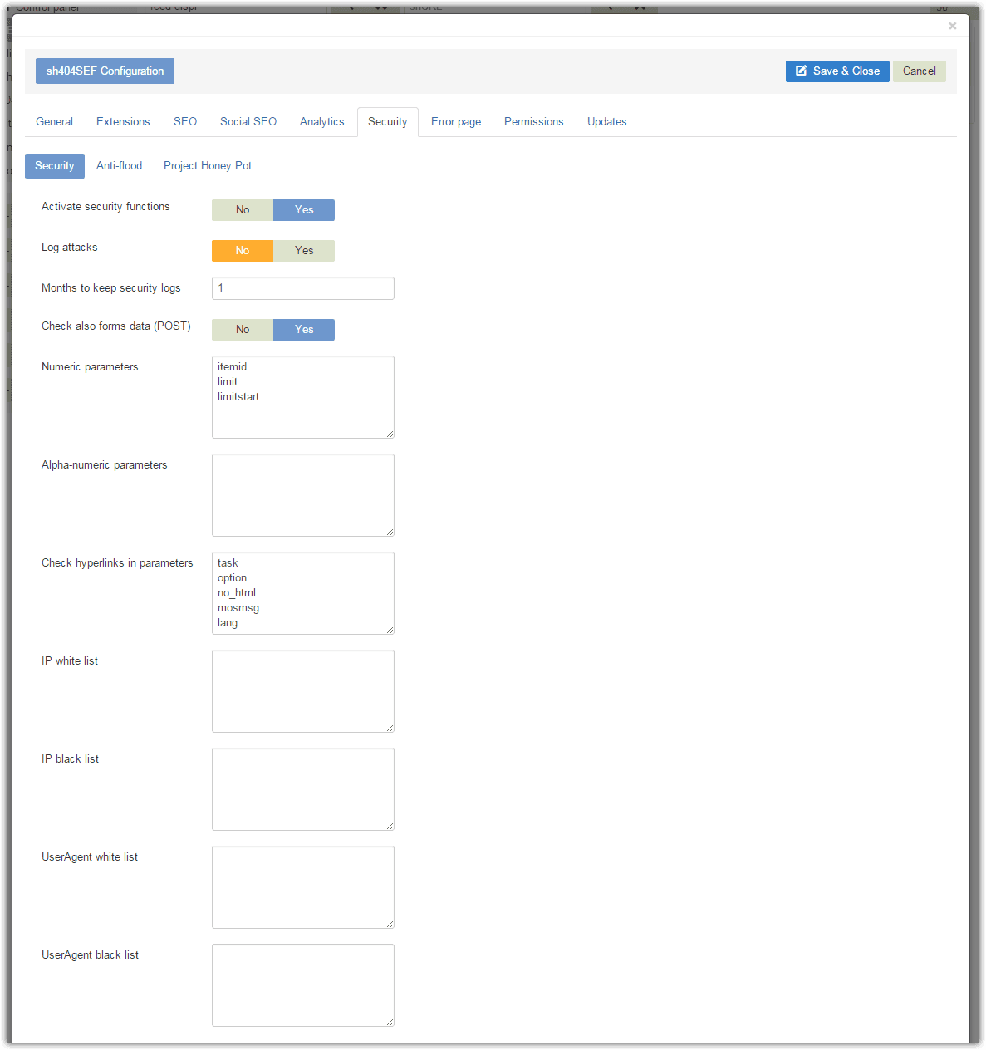Set Check also forms data to No
986x1050 pixels.
click(x=243, y=330)
